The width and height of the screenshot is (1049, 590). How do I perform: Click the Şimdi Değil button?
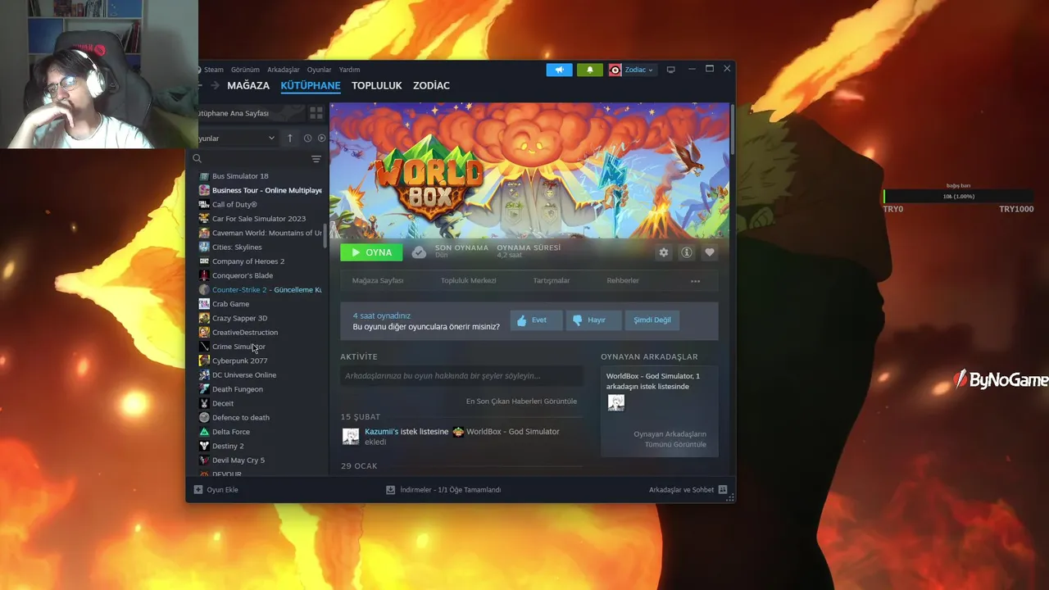652,320
